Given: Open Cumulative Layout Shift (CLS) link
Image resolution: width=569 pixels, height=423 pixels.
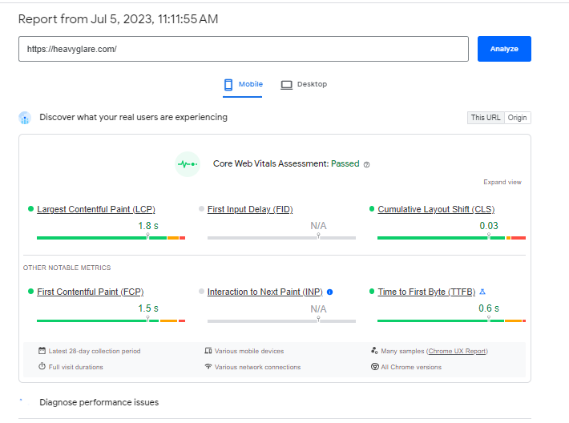Looking at the screenshot, I should 436,209.
